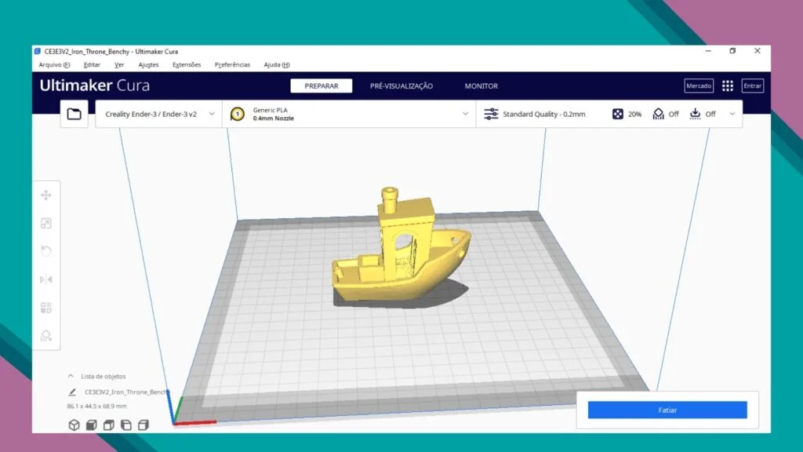Click the Fatiar slice button
Screen dimensions: 803x452
[667, 410]
